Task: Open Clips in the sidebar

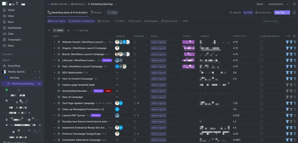Action: tap(10, 34)
